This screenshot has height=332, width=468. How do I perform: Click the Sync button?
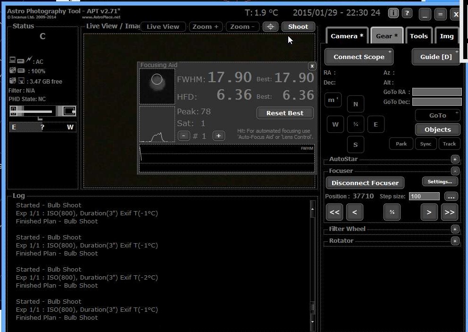tap(426, 144)
